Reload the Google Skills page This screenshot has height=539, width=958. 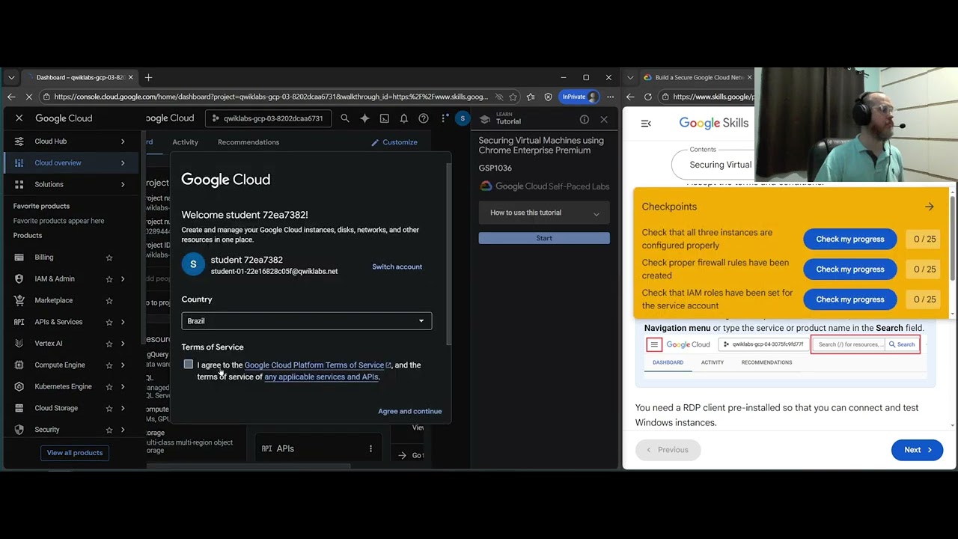tap(648, 97)
